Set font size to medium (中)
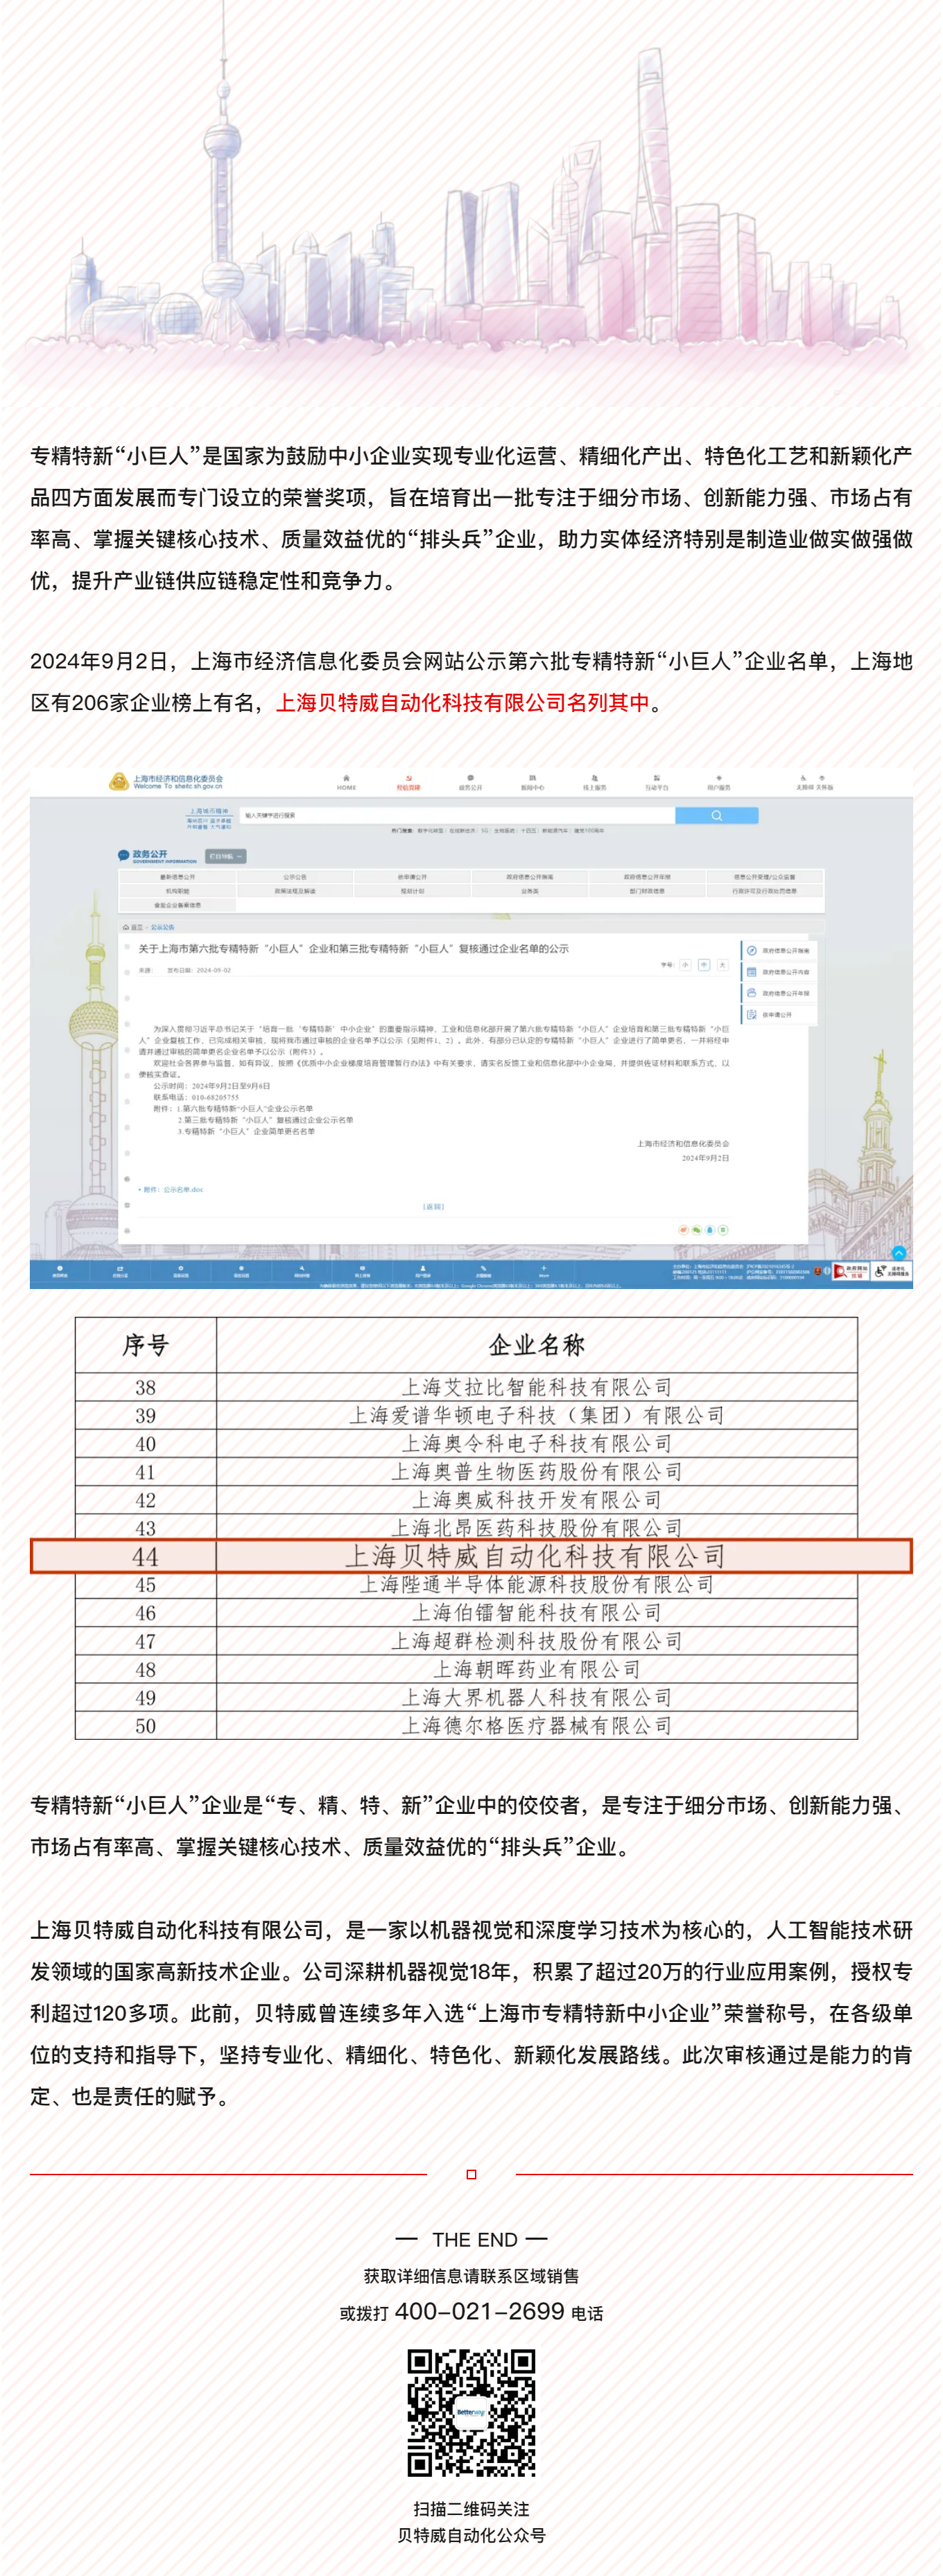Screen dimensions: 943x2576 pos(704,965)
